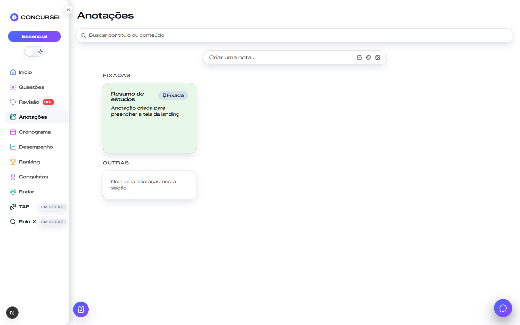Unpin the note via the Fixada badge
Image resolution: width=520 pixels, height=325 pixels.
click(x=173, y=95)
